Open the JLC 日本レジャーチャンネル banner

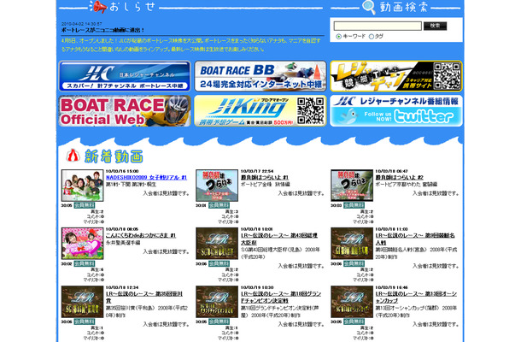point(125,76)
